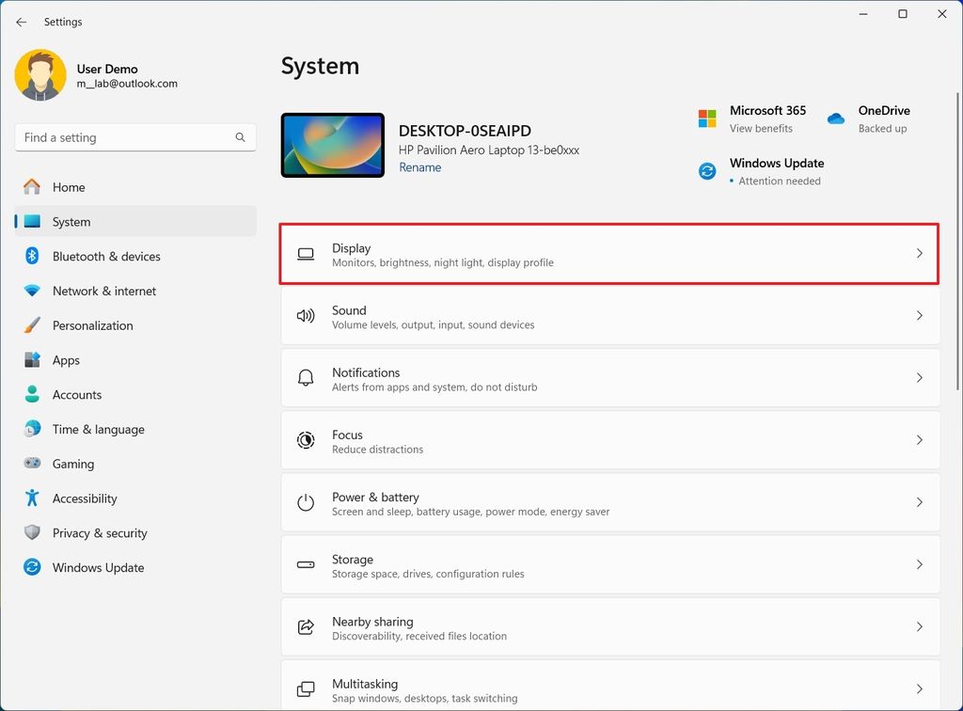
Task: Click the Apps icon in the sidebar
Action: (32, 360)
